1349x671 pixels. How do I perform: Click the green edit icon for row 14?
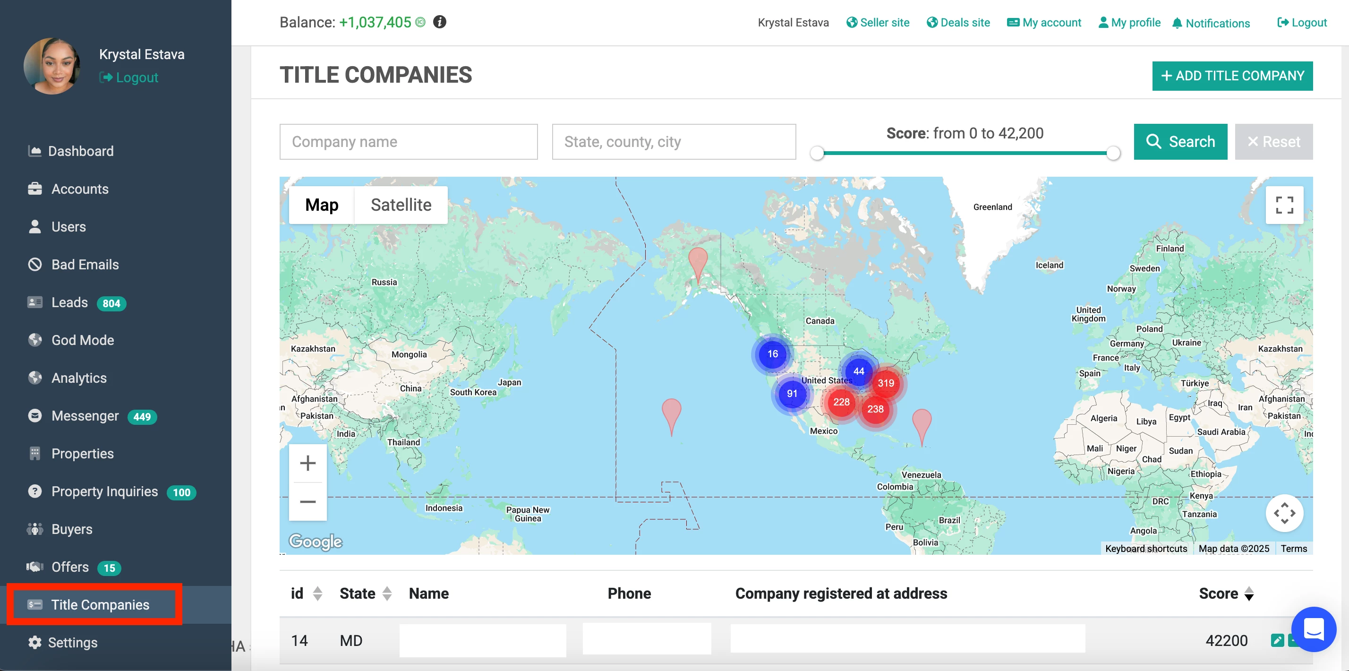(x=1277, y=640)
